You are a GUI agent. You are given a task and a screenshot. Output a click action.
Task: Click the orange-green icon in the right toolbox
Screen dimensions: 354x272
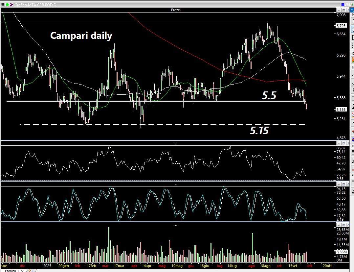pos(353,60)
